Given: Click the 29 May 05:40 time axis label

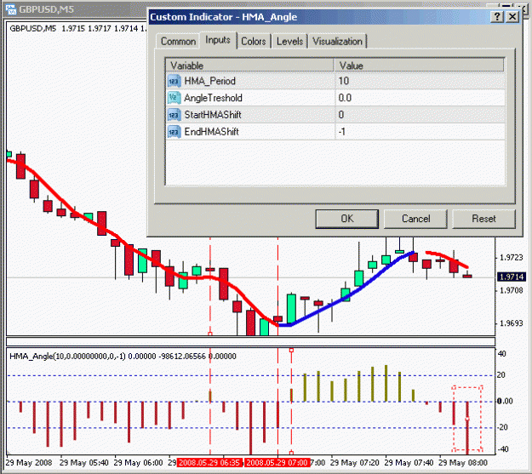Looking at the screenshot, I should click(83, 463).
